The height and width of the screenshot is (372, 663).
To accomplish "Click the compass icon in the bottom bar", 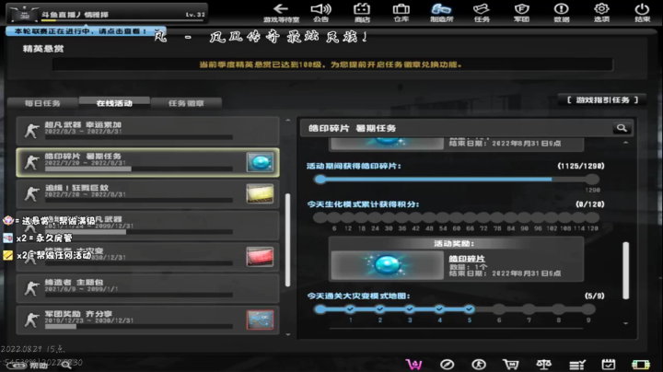I will click(x=447, y=364).
